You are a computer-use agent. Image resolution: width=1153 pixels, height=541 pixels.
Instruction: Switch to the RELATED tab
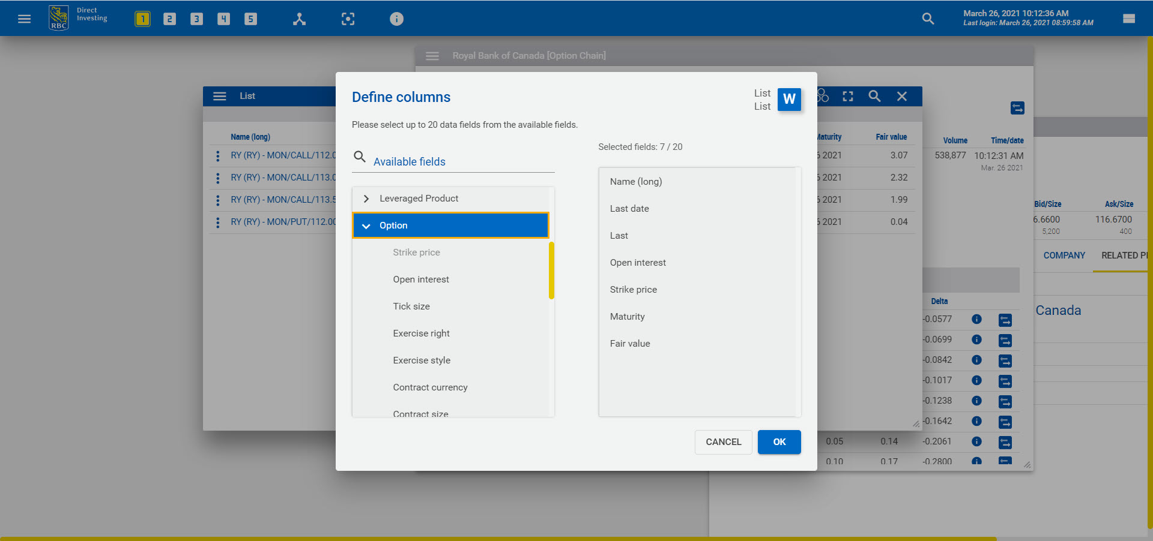(1122, 255)
